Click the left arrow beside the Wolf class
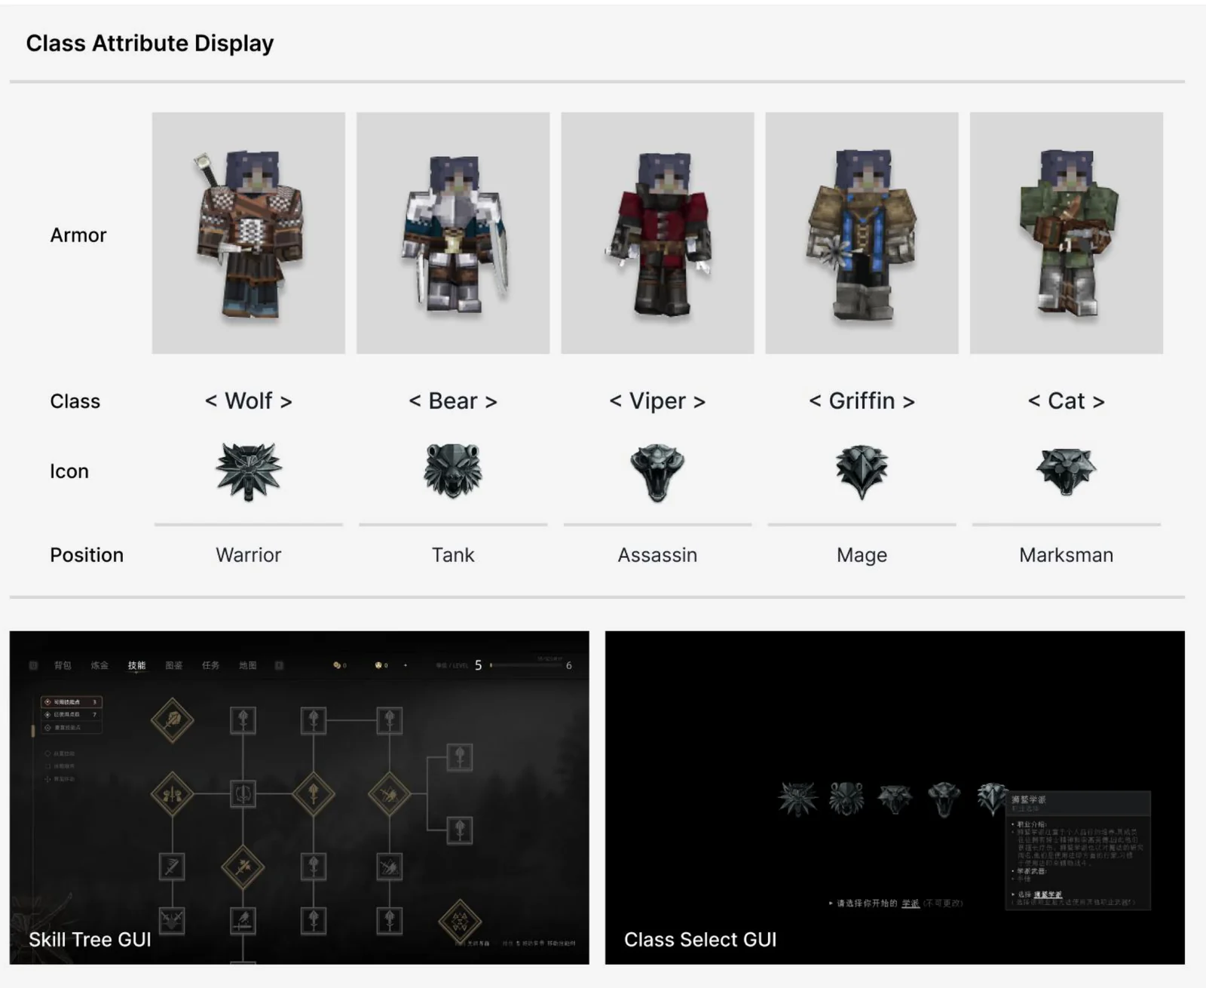This screenshot has height=988, width=1206. [211, 401]
